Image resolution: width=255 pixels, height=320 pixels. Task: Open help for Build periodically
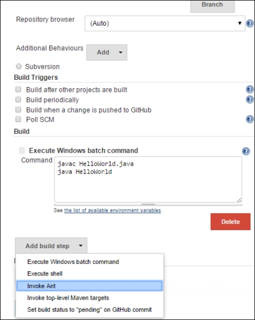pyautogui.click(x=250, y=100)
